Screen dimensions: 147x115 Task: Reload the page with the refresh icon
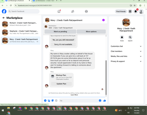11,6
